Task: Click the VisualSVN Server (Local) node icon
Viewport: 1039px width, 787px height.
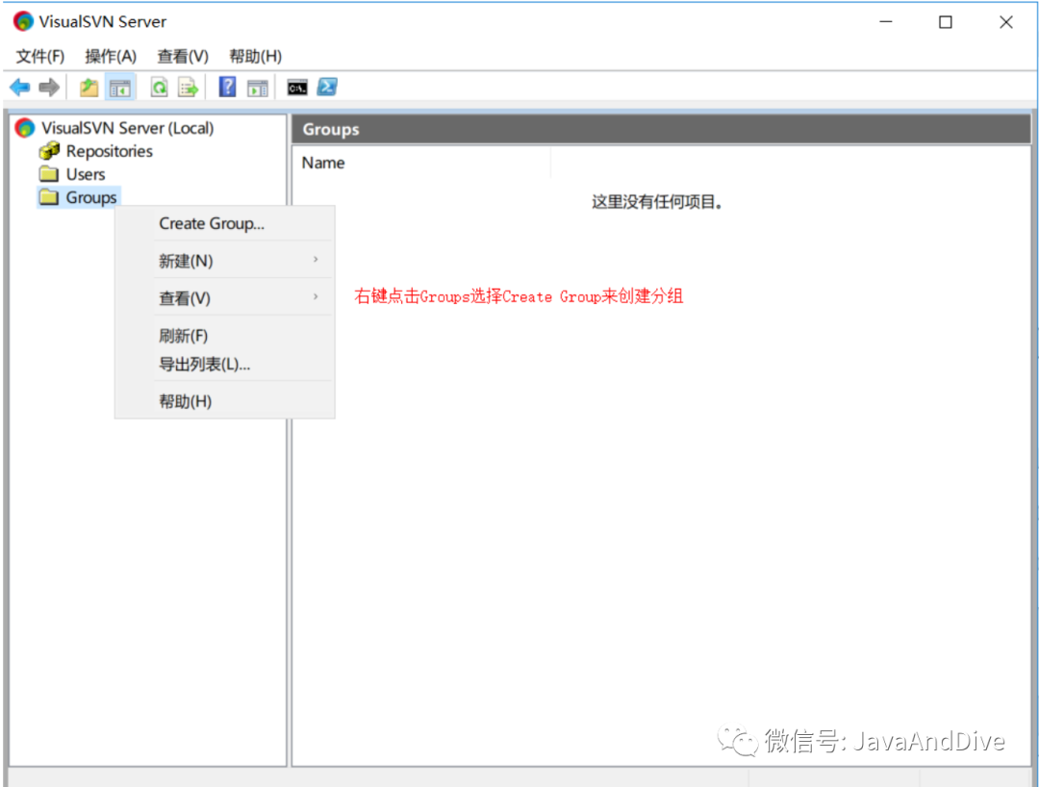Action: 25,128
